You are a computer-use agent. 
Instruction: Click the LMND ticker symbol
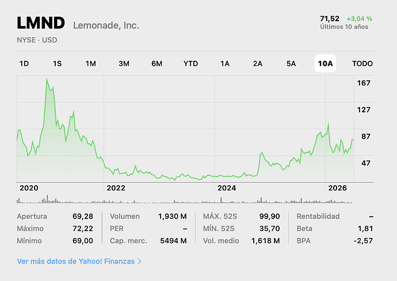(41, 23)
